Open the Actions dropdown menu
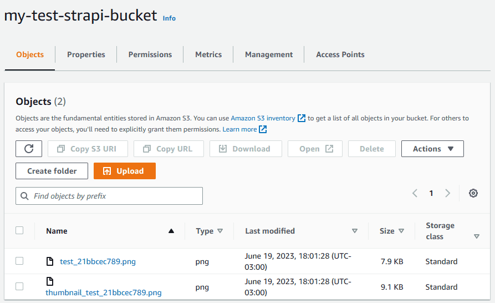Screen dimensions: 495x303 point(432,149)
